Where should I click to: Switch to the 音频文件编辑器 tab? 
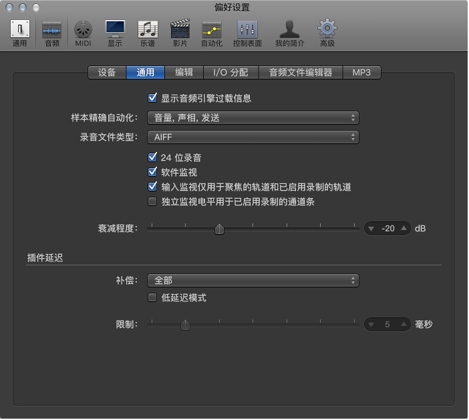[300, 73]
